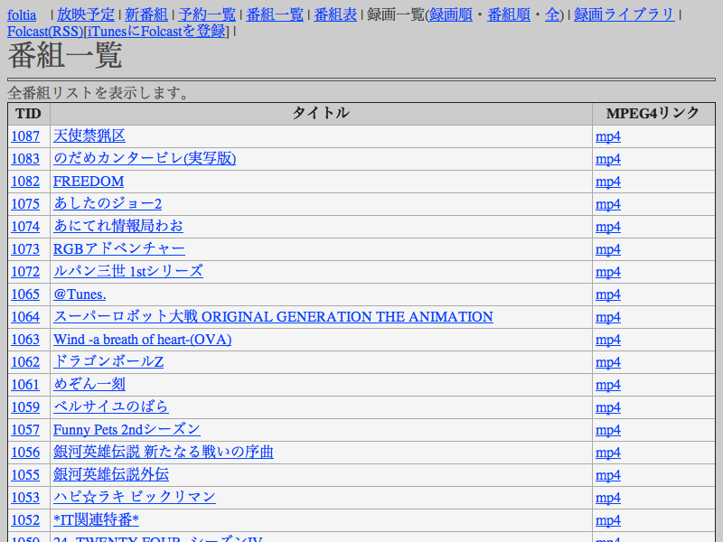Click iTunesにFolcastを登録 link
The width and height of the screenshot is (723, 542).
point(157,32)
